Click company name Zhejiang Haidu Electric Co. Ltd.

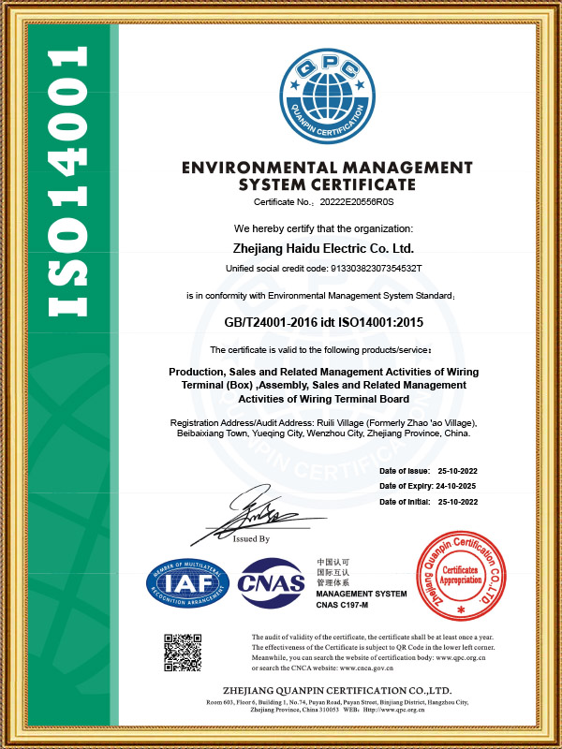tap(323, 248)
